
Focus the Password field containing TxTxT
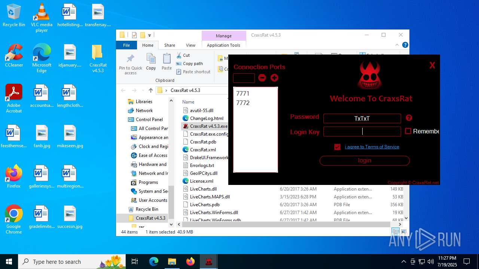pos(362,118)
